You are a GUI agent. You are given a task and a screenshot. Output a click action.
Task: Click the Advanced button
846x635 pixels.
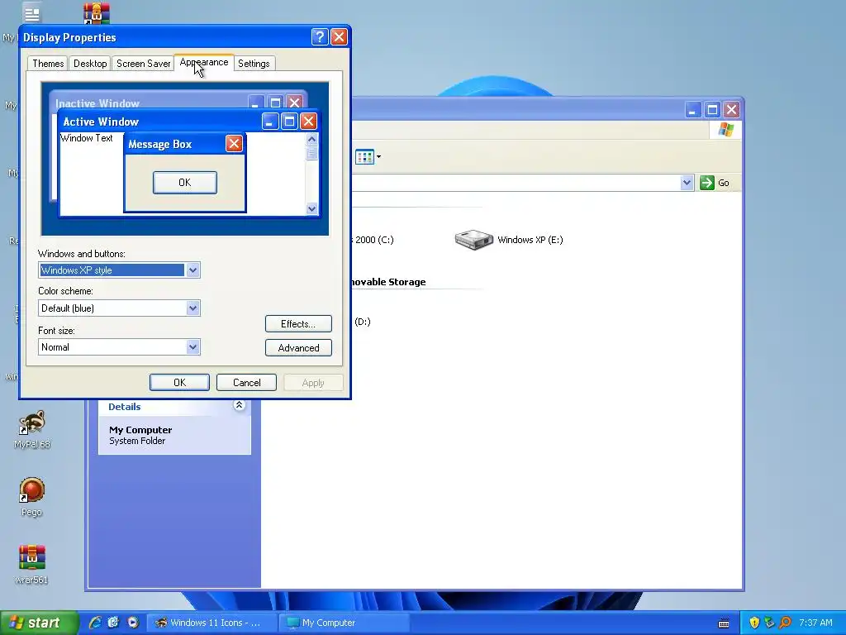coord(298,348)
